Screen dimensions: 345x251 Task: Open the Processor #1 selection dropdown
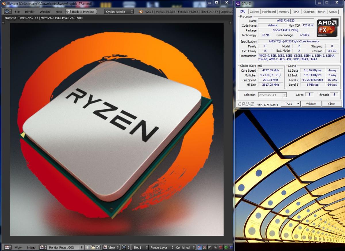[272, 95]
